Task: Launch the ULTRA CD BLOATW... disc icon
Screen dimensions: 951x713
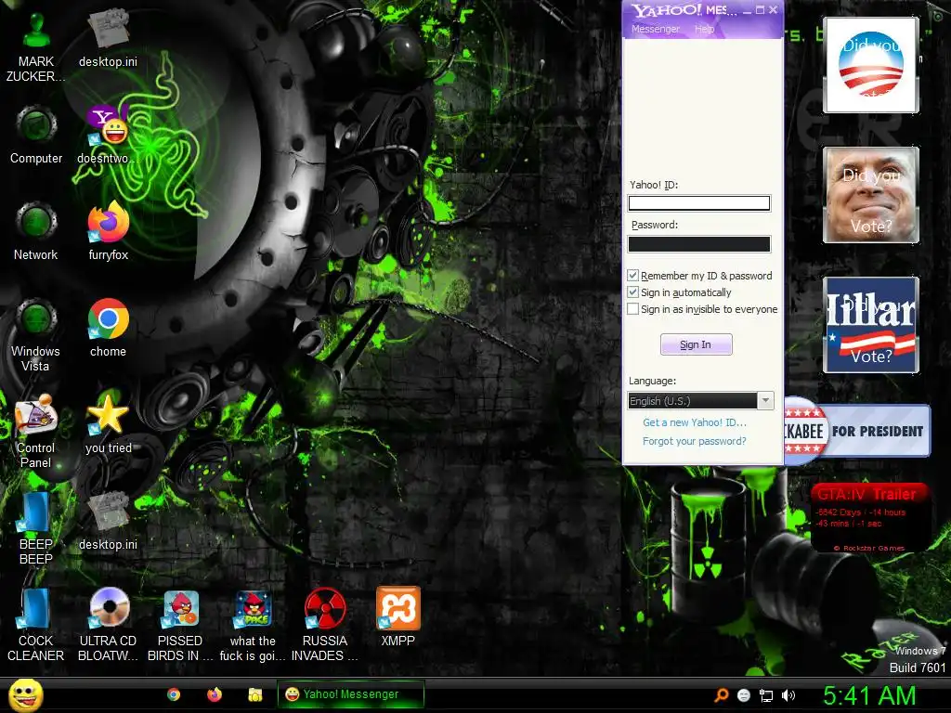Action: (108, 625)
